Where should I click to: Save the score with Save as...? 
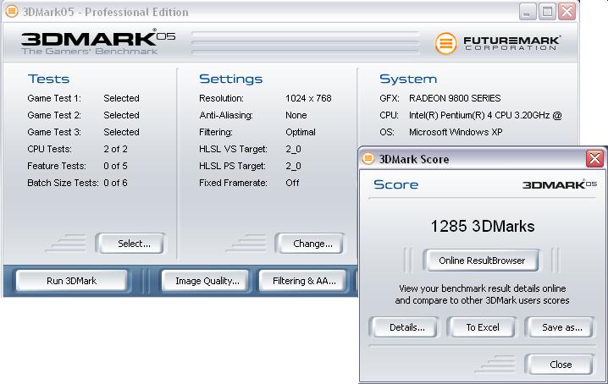[561, 327]
